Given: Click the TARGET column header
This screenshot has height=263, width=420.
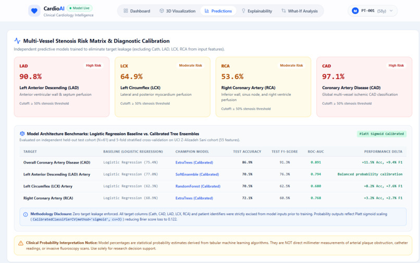Looking at the screenshot, I should click(30, 152).
